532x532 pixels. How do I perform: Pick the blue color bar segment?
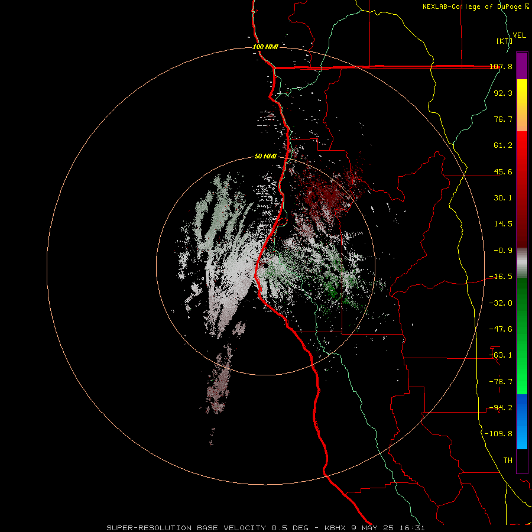pos(522,421)
